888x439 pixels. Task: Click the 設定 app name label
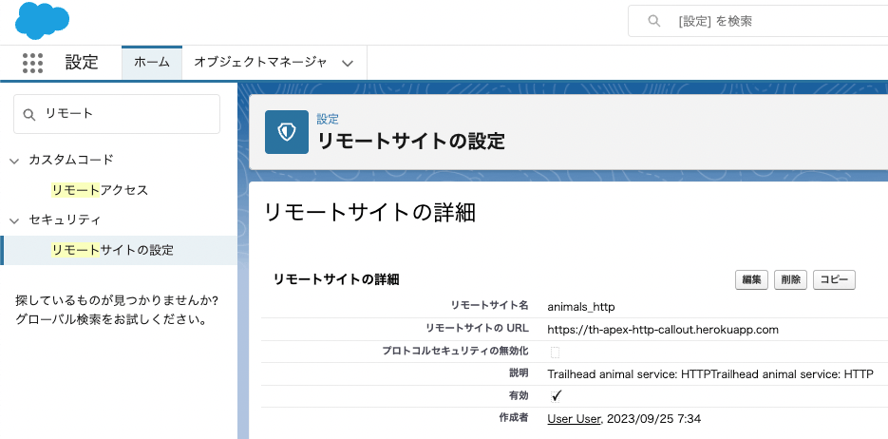82,63
